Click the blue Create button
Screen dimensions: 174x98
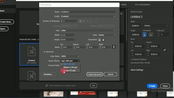(152, 86)
